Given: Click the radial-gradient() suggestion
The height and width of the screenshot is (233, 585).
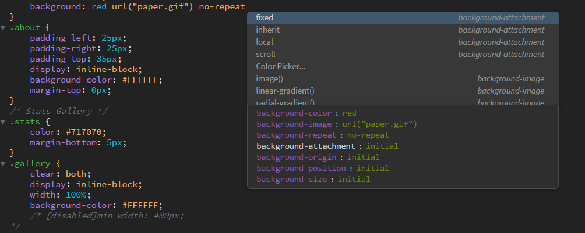Looking at the screenshot, I should tap(285, 102).
